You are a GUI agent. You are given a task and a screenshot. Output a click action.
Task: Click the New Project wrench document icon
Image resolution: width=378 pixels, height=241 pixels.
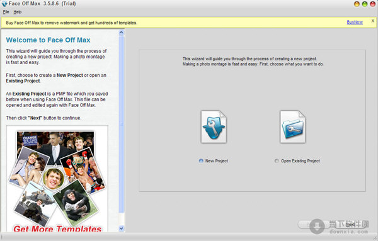[214, 126]
